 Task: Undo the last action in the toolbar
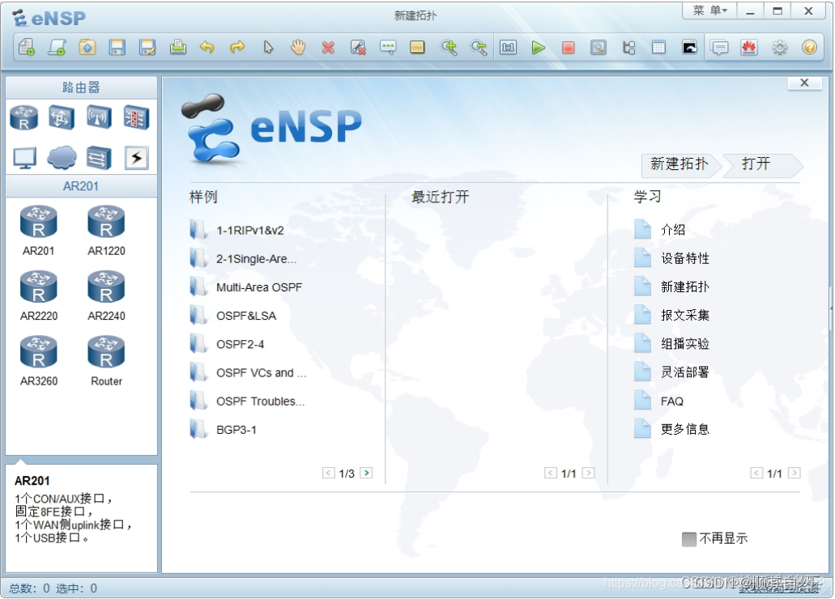(x=207, y=48)
